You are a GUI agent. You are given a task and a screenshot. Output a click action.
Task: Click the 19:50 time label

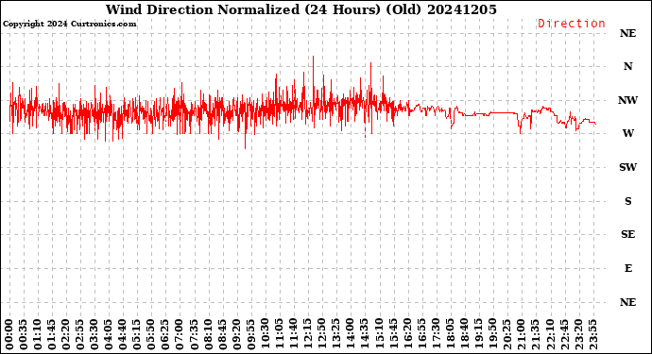(x=492, y=334)
